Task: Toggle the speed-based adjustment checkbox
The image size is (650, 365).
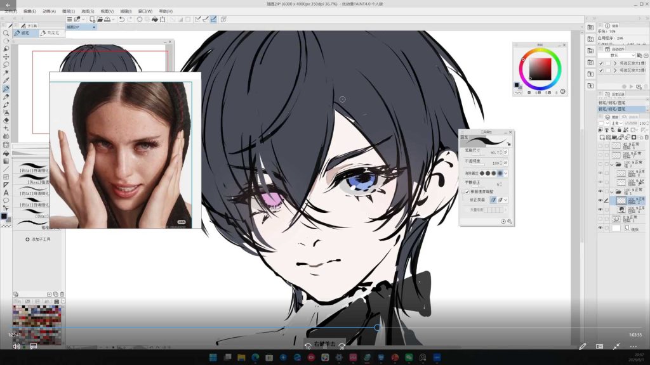Action: (467, 192)
